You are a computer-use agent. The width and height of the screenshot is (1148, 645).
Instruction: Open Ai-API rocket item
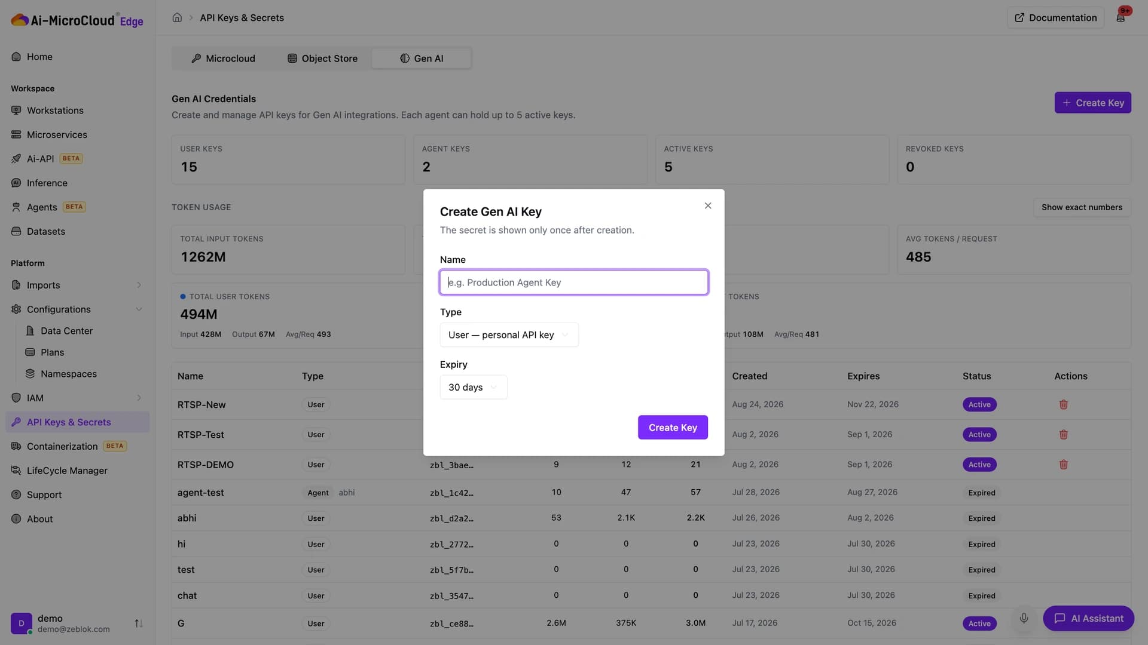[x=77, y=159]
